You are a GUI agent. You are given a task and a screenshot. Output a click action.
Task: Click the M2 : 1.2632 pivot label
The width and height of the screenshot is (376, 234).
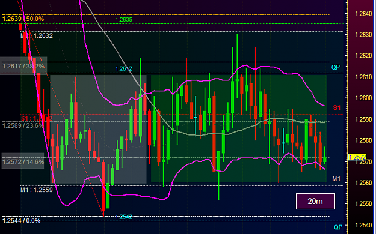click(37, 35)
